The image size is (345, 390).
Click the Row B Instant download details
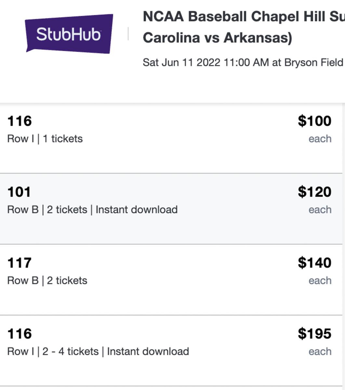pos(92,210)
